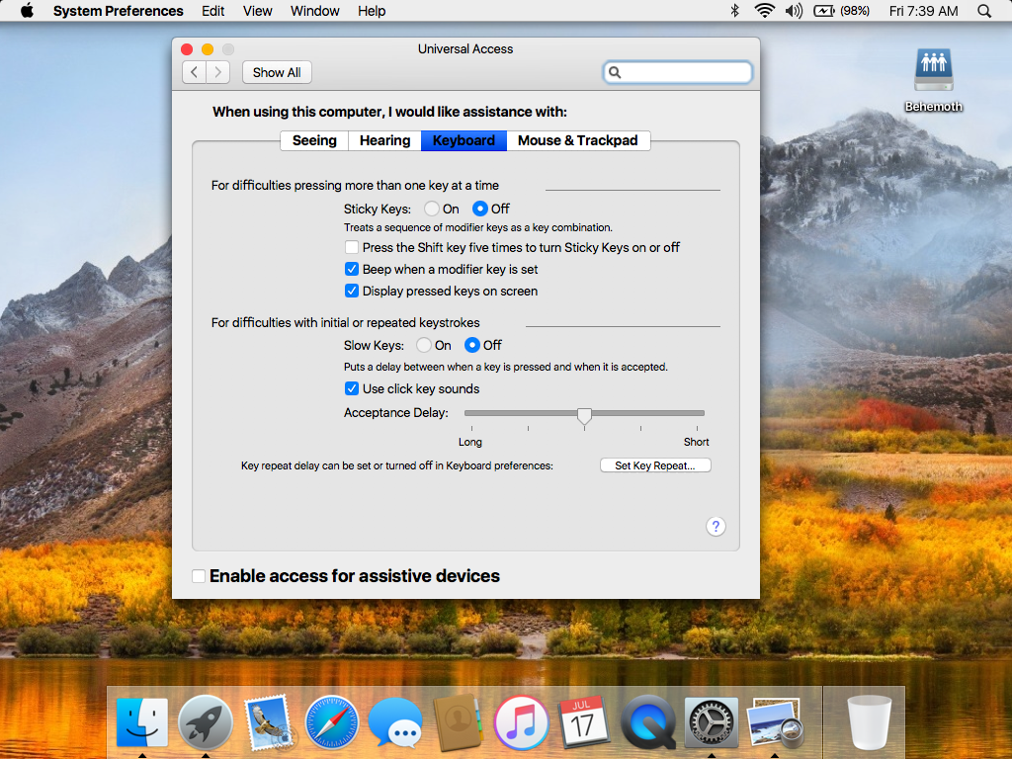The height and width of the screenshot is (759, 1012).
Task: Click the Show All button
Action: click(x=277, y=72)
